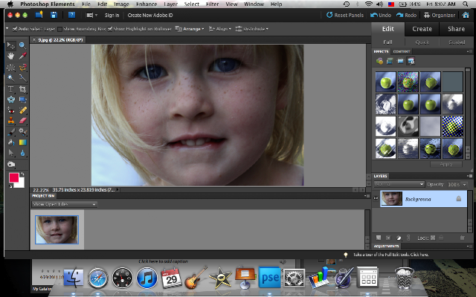Screen dimensions: 476x297
Task: Click the Reset Panels button
Action: click(346, 14)
